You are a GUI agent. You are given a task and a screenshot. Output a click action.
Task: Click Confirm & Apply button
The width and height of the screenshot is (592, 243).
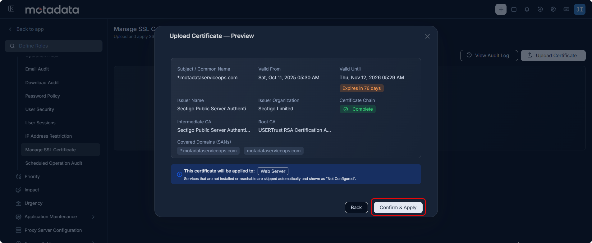398,207
